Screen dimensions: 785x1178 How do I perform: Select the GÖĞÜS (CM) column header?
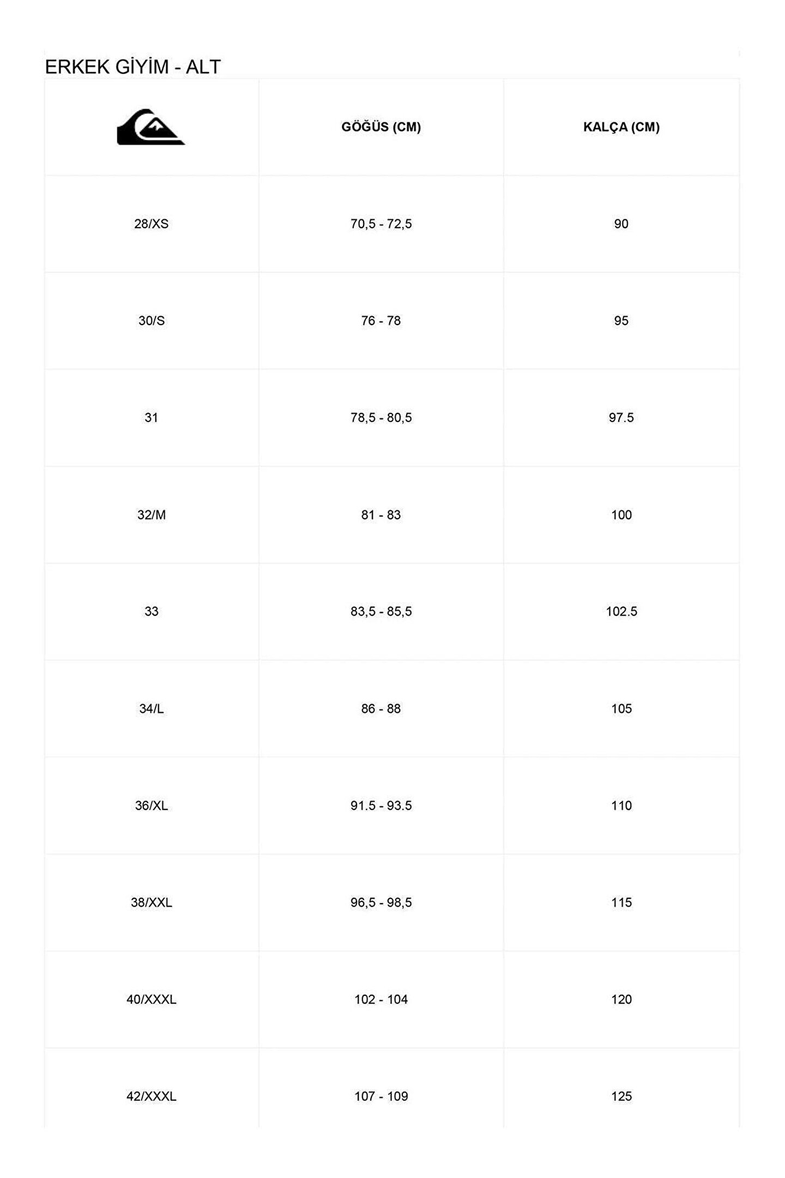(381, 127)
